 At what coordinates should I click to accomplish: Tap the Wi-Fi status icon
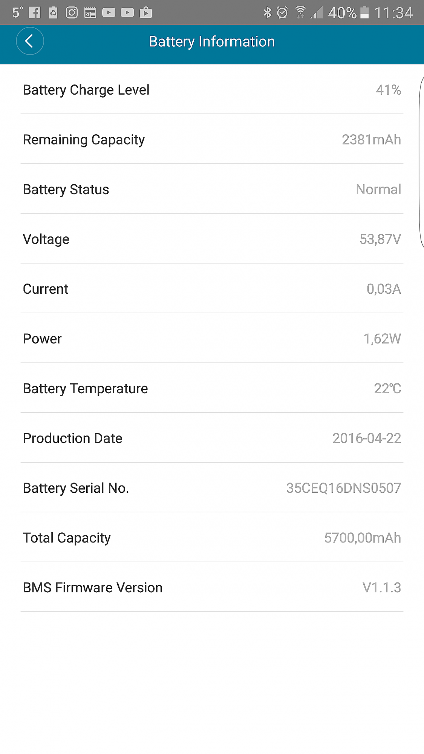[300, 13]
